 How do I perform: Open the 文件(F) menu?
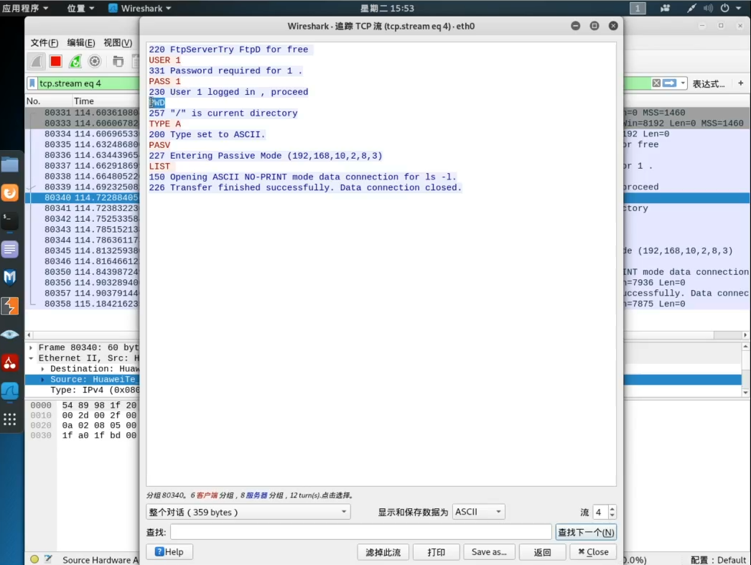(45, 42)
